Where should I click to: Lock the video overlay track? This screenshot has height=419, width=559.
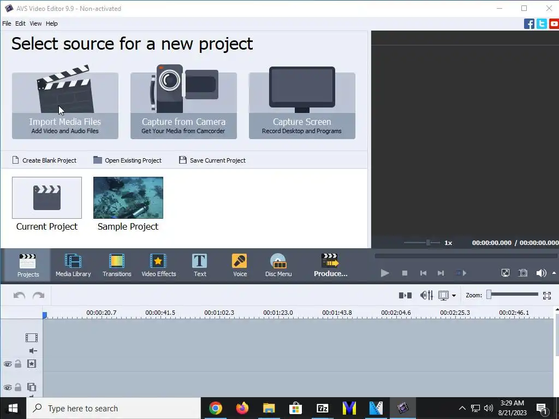(x=18, y=387)
